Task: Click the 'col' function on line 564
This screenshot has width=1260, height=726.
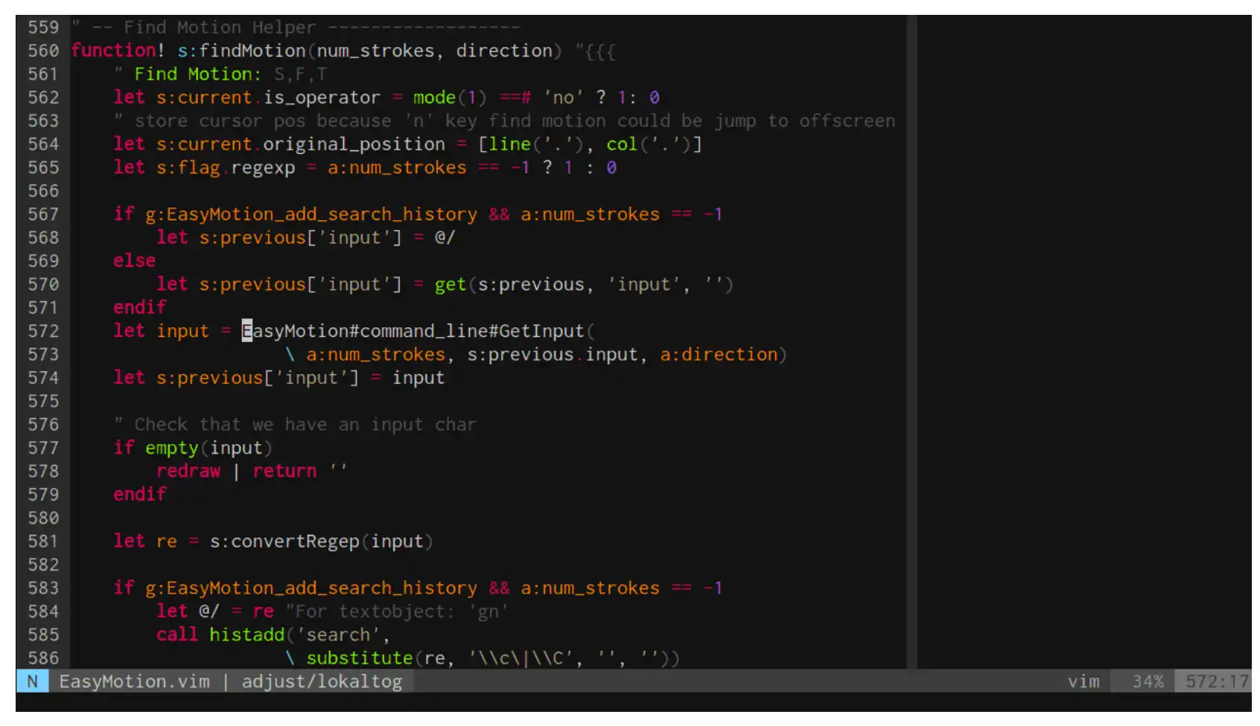Action: (622, 144)
